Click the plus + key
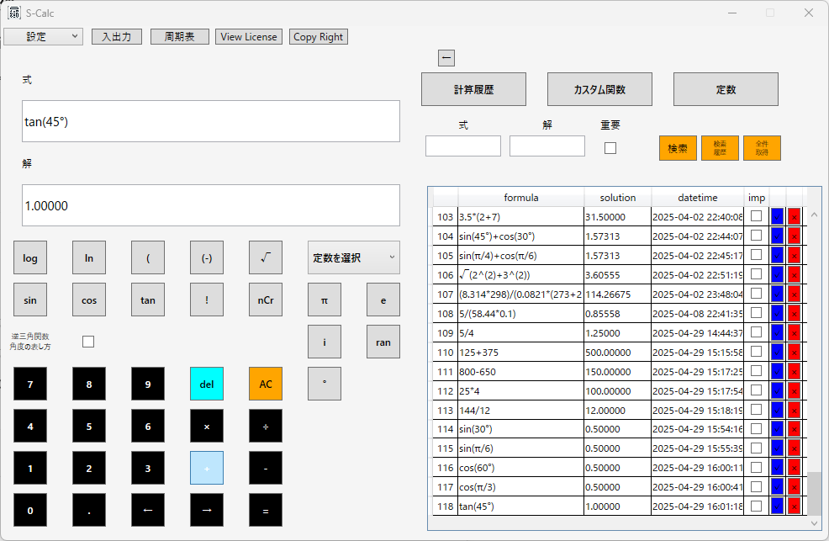 tap(207, 468)
